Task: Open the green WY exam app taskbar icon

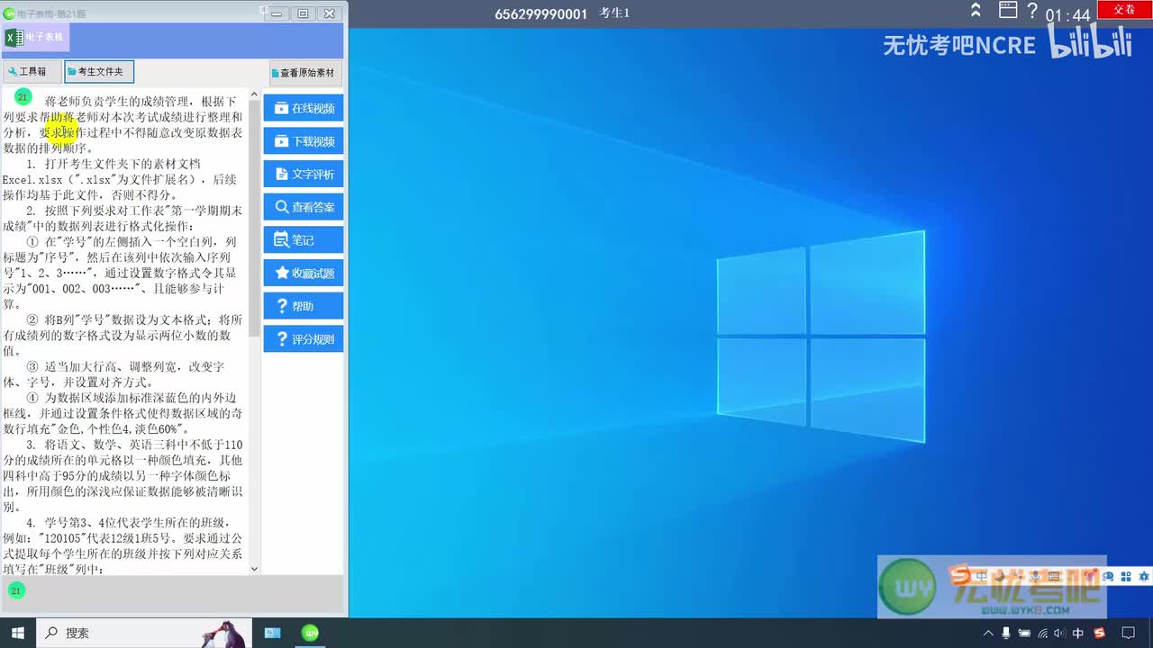Action: (x=310, y=633)
